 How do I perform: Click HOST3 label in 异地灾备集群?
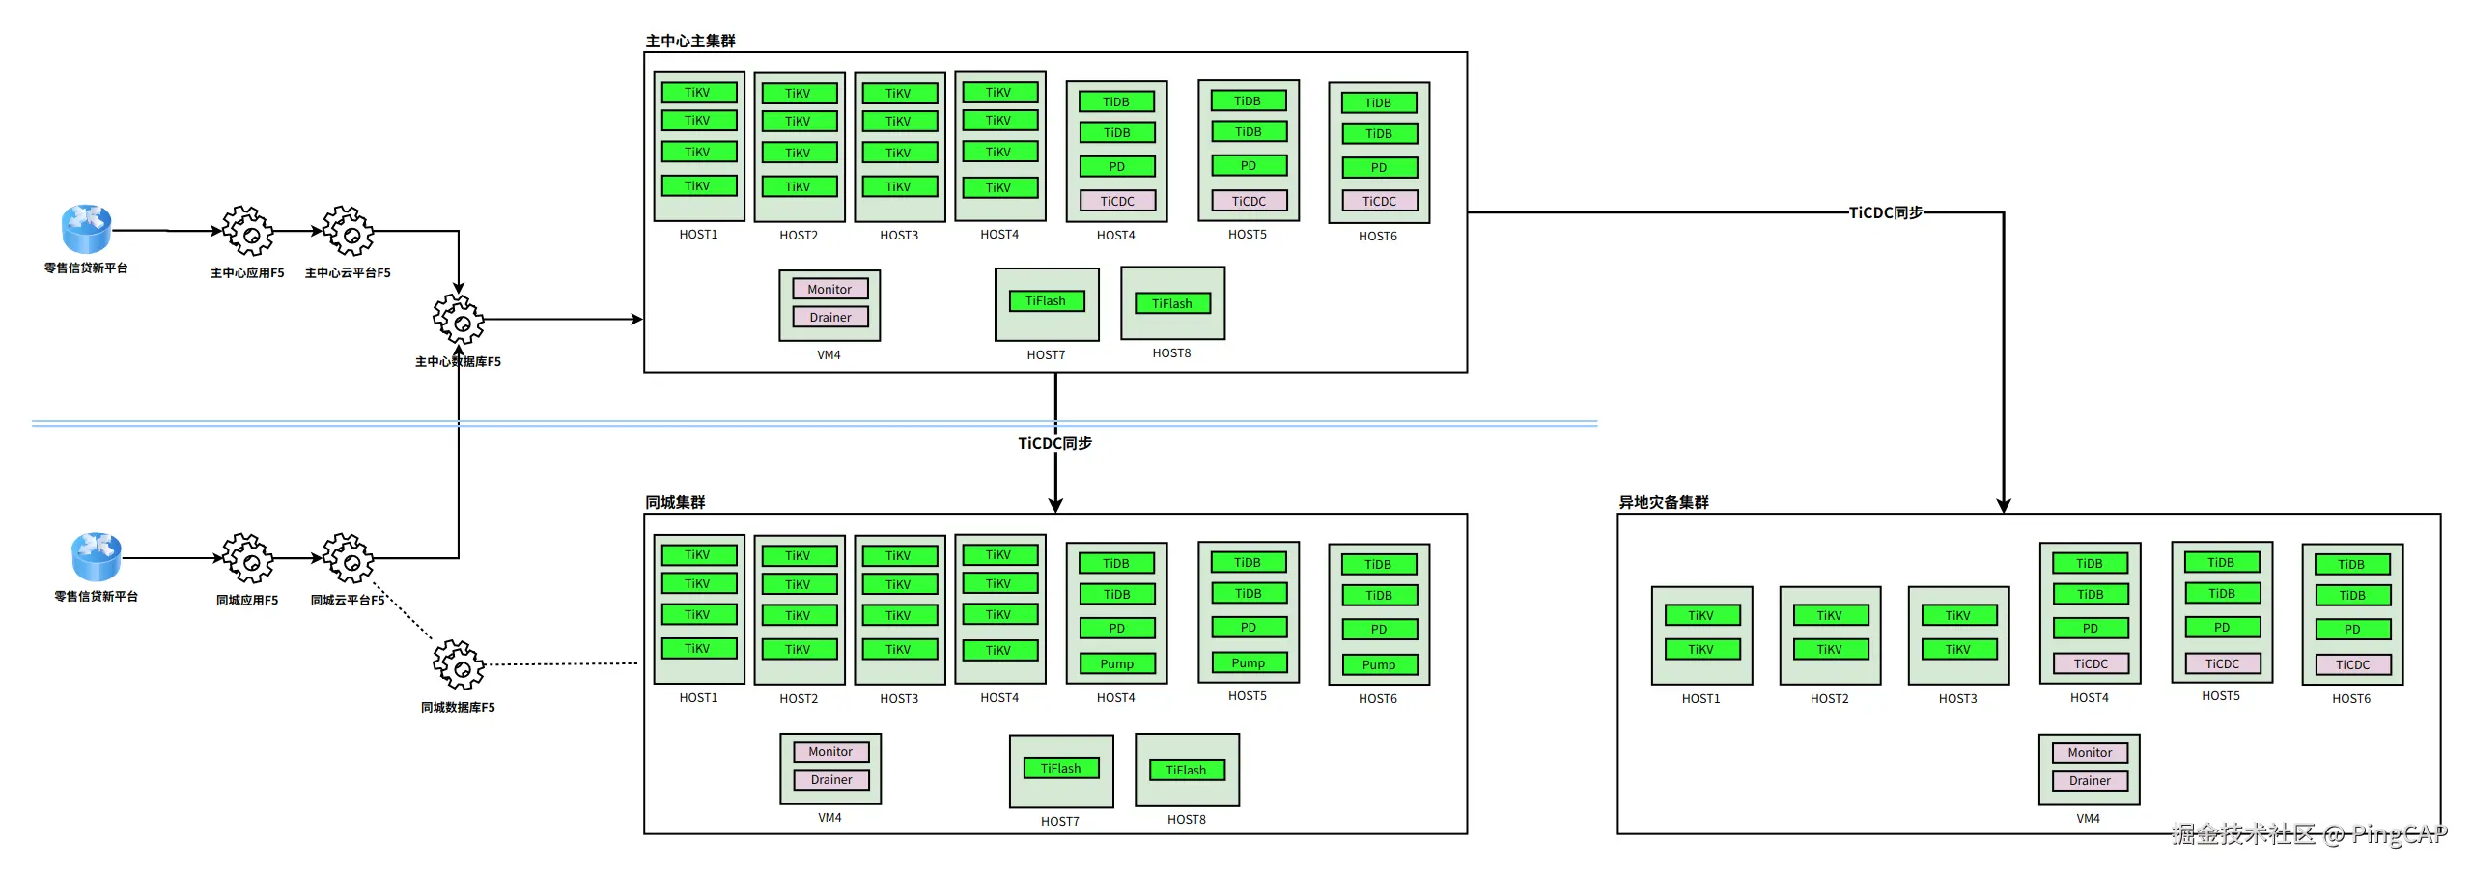pyautogui.click(x=1958, y=698)
